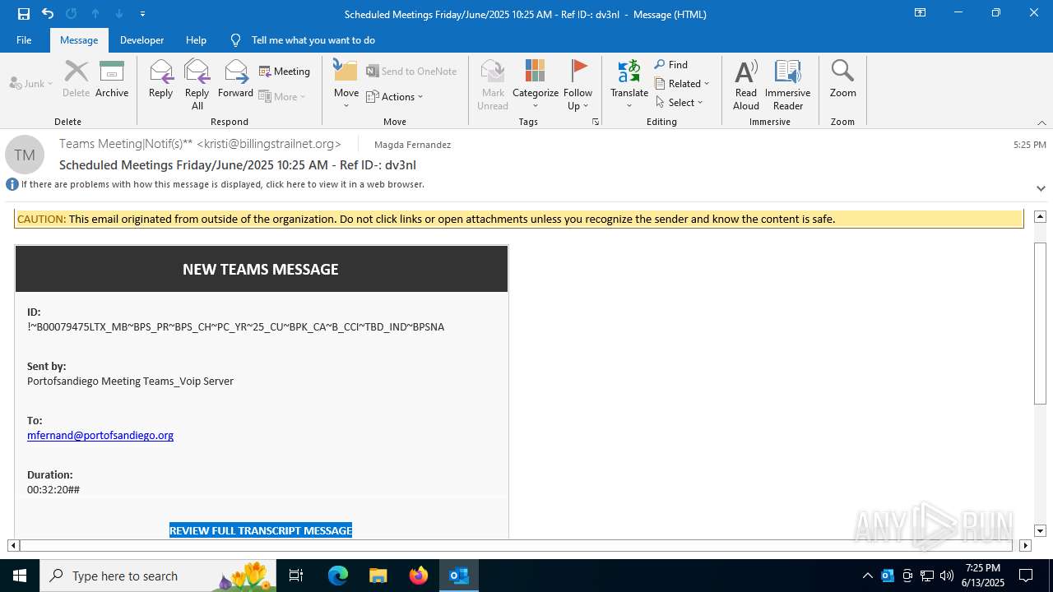Collapse the ribbon with the chevron
Viewport: 1053px width, 592px height.
coord(1041,122)
